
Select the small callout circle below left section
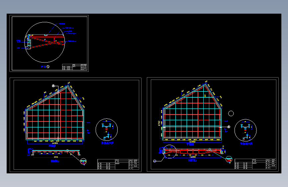pos(83,161)
